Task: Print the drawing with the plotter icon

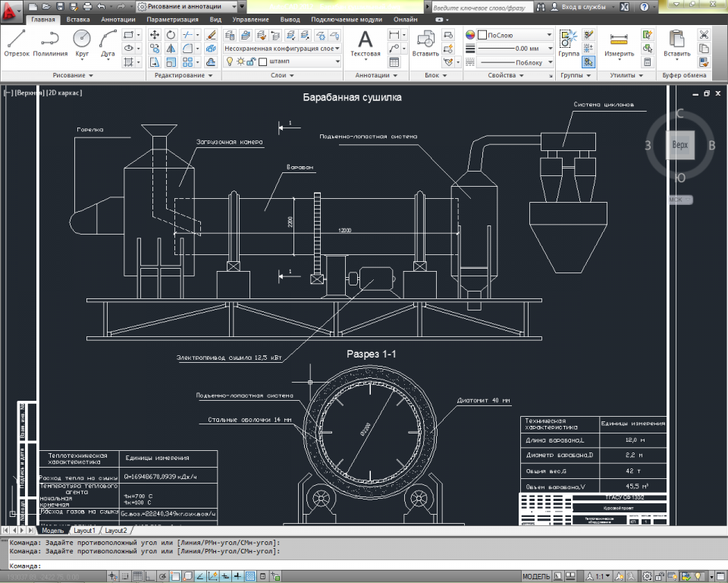Action: coord(87,7)
